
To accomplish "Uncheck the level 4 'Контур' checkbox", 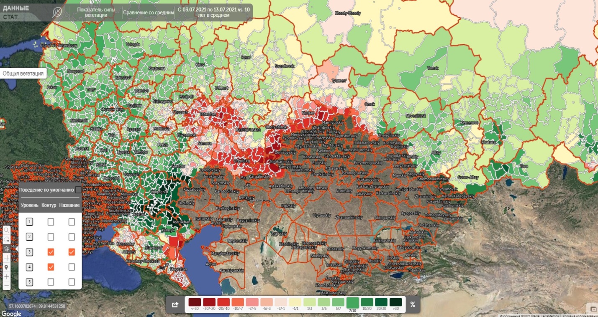I will [51, 267].
